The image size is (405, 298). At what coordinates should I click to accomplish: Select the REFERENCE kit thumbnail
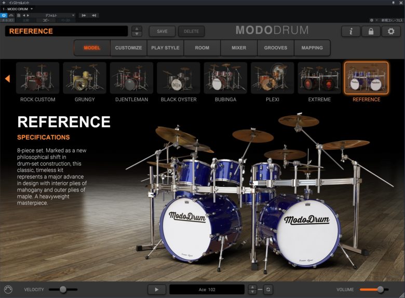point(366,78)
